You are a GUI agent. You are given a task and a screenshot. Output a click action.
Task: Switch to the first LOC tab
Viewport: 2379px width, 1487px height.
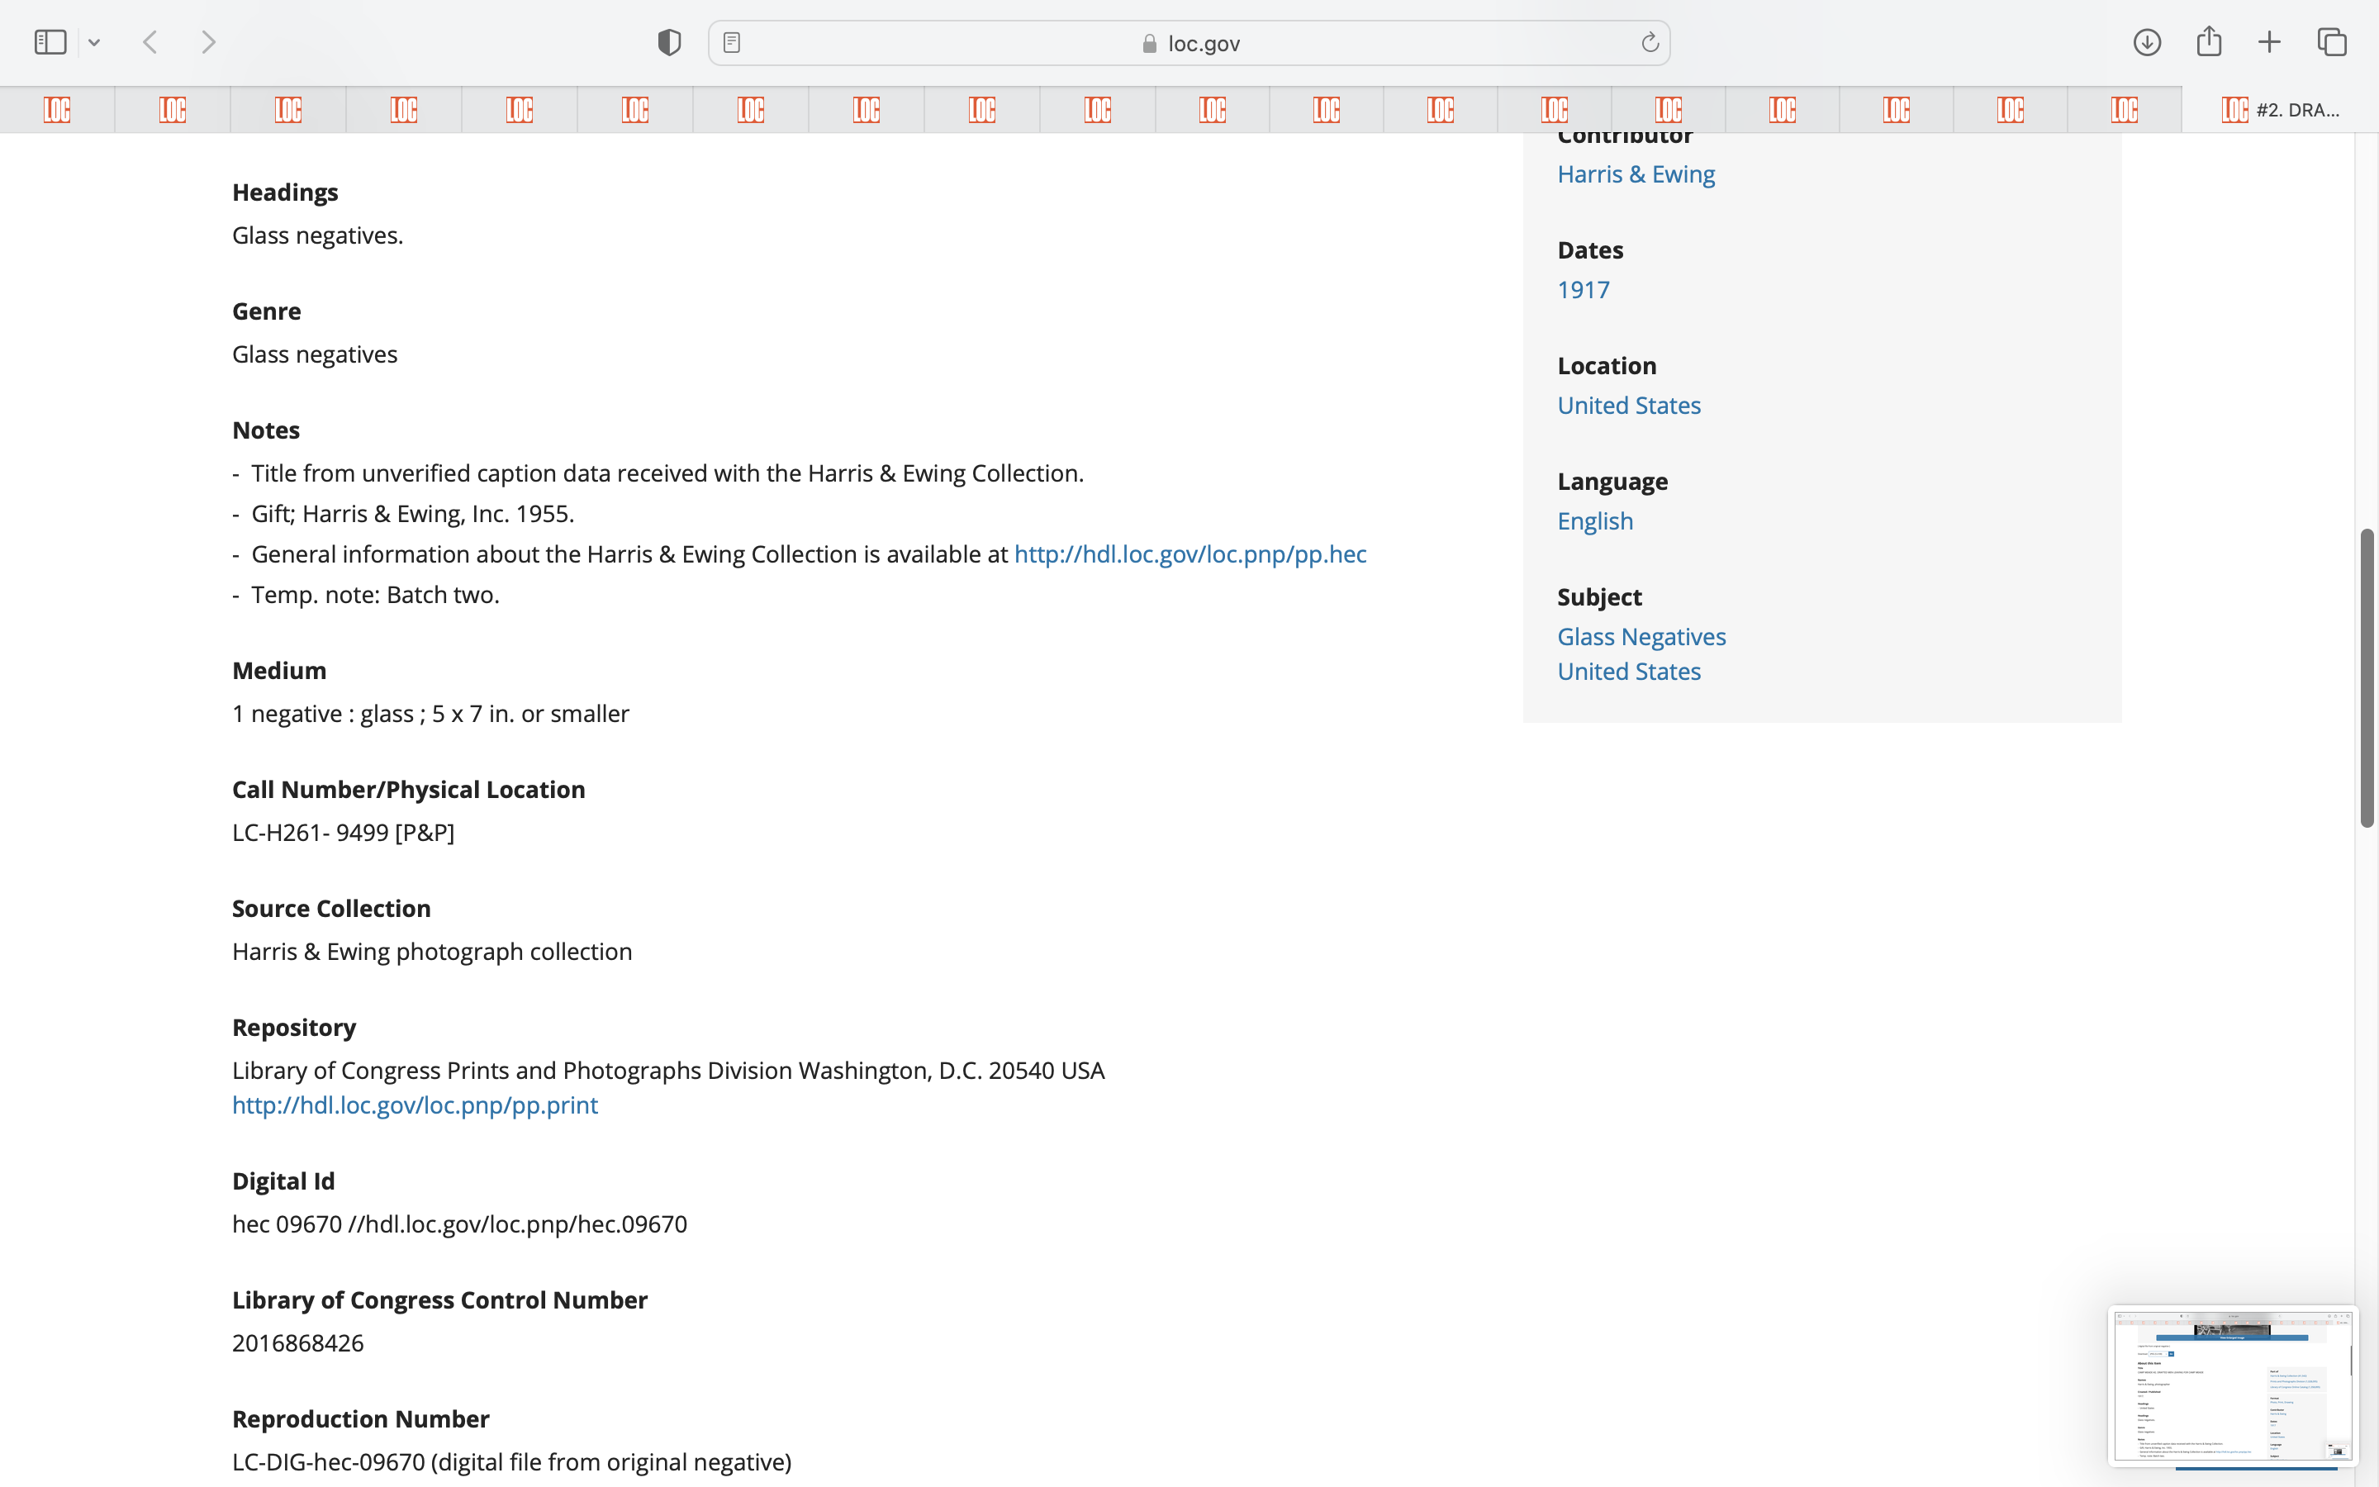[57, 109]
